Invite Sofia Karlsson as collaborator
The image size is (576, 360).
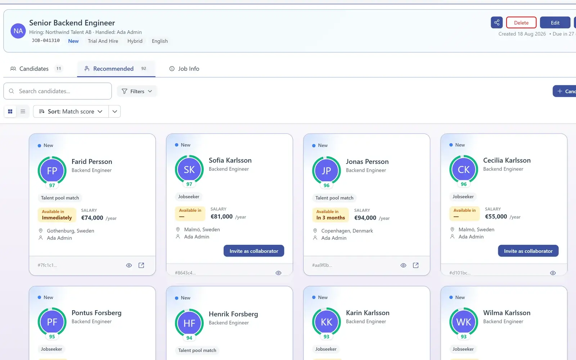pyautogui.click(x=254, y=251)
